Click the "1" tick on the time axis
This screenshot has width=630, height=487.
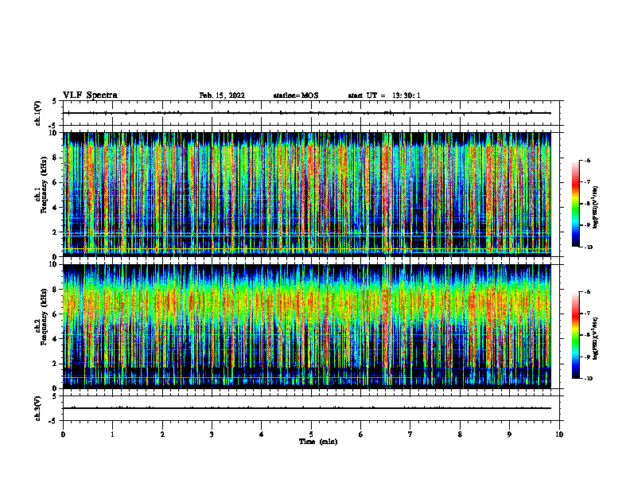[x=113, y=434]
